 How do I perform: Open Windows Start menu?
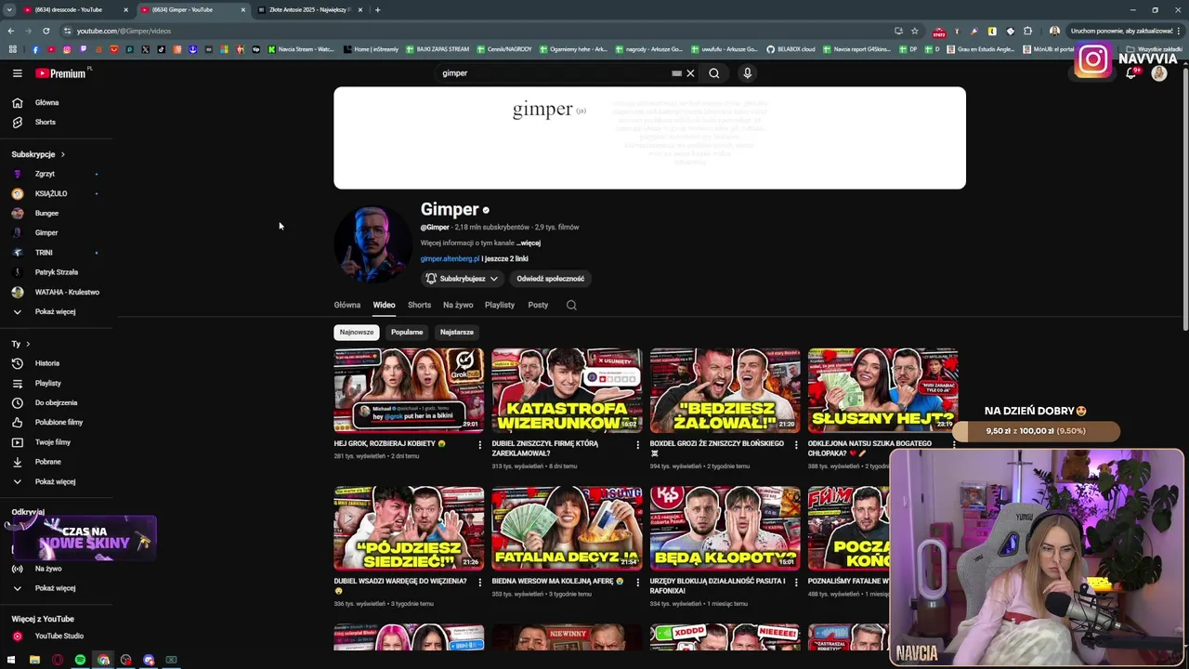tap(11, 661)
